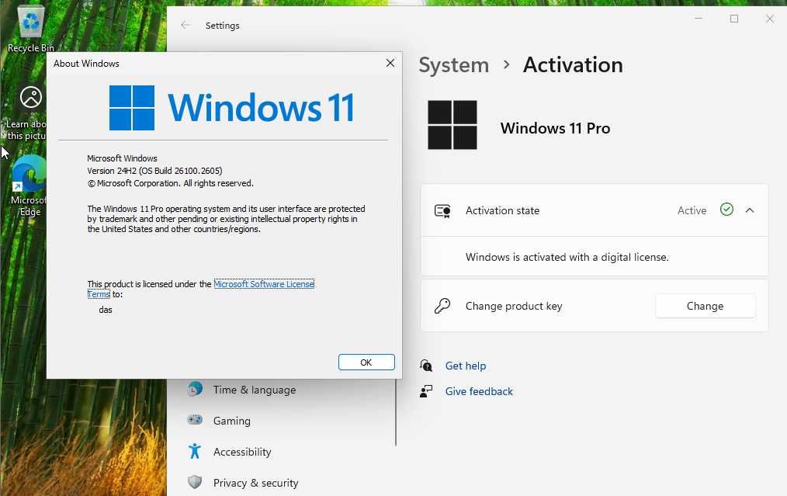Click the licensed user name 'das'
This screenshot has width=787, height=496.
point(106,310)
